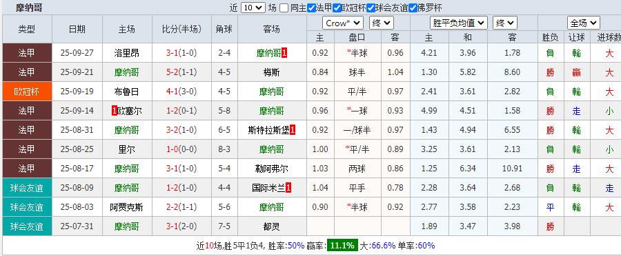Click the 1-2(0-1) score of 欧塞尔 match

pos(181,111)
